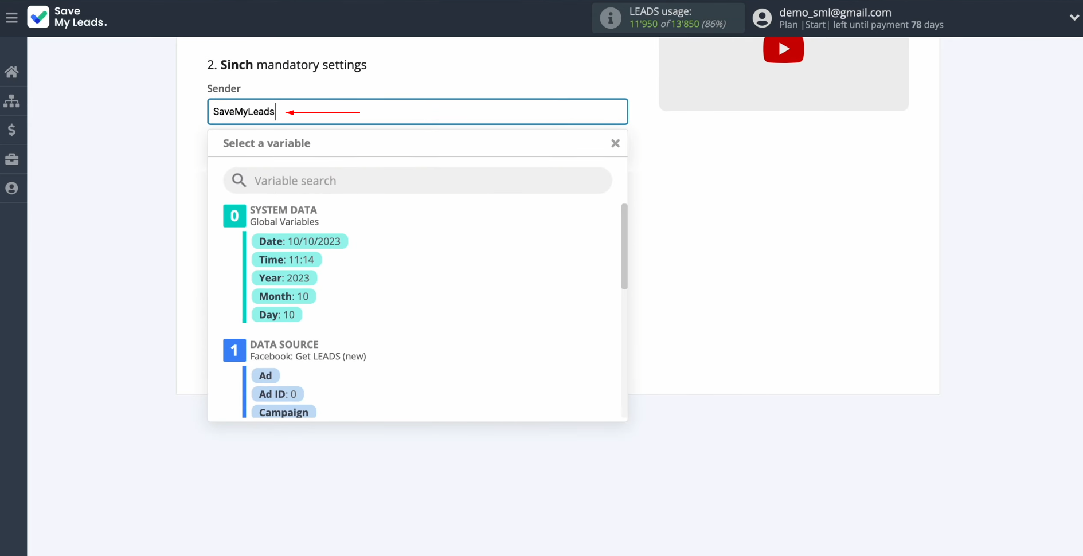Screen dimensions: 1083x556
Task: Open the profile sidebar icon
Action: tap(11, 188)
